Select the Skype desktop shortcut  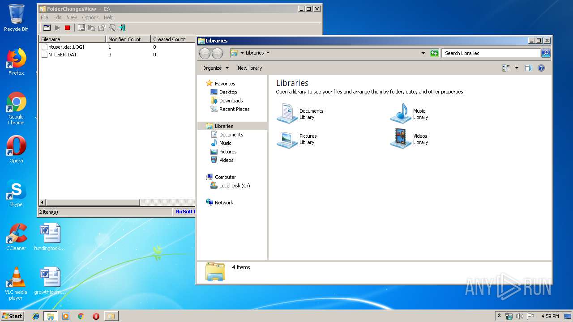(x=16, y=193)
